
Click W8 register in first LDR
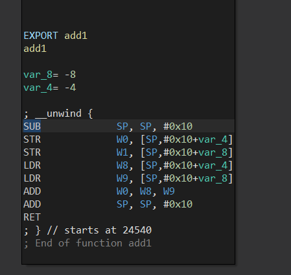[x=122, y=165]
